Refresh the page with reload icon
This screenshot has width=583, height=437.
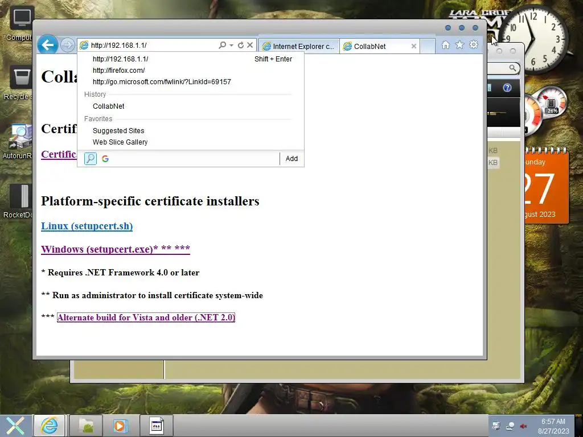(x=241, y=45)
